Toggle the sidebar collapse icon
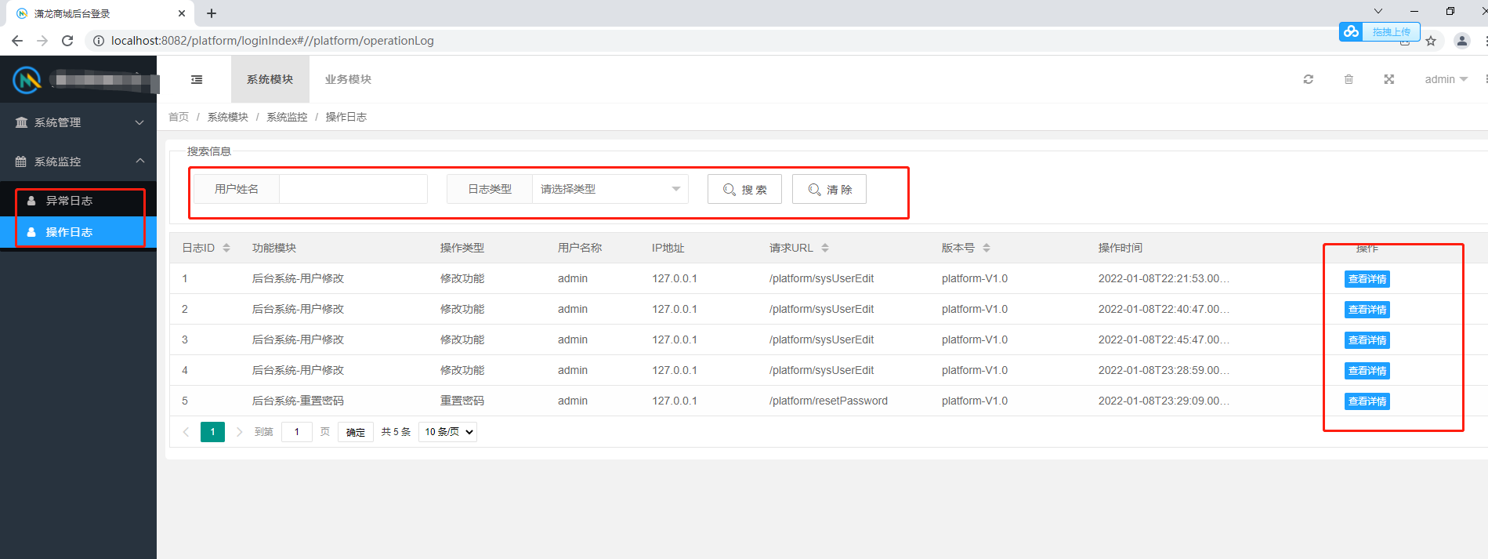Image resolution: width=1488 pixels, height=559 pixels. [197, 79]
